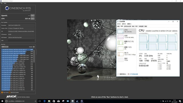Image resolution: width=183 pixels, height=103 pixels.
Task: Click the volume icon in system tray
Action: point(168,101)
